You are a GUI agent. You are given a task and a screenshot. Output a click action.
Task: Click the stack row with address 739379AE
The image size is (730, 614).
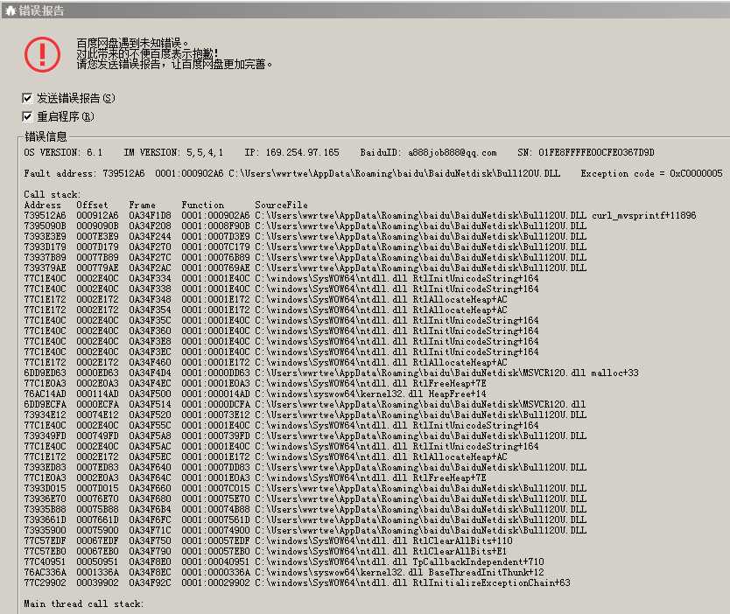click(305, 268)
